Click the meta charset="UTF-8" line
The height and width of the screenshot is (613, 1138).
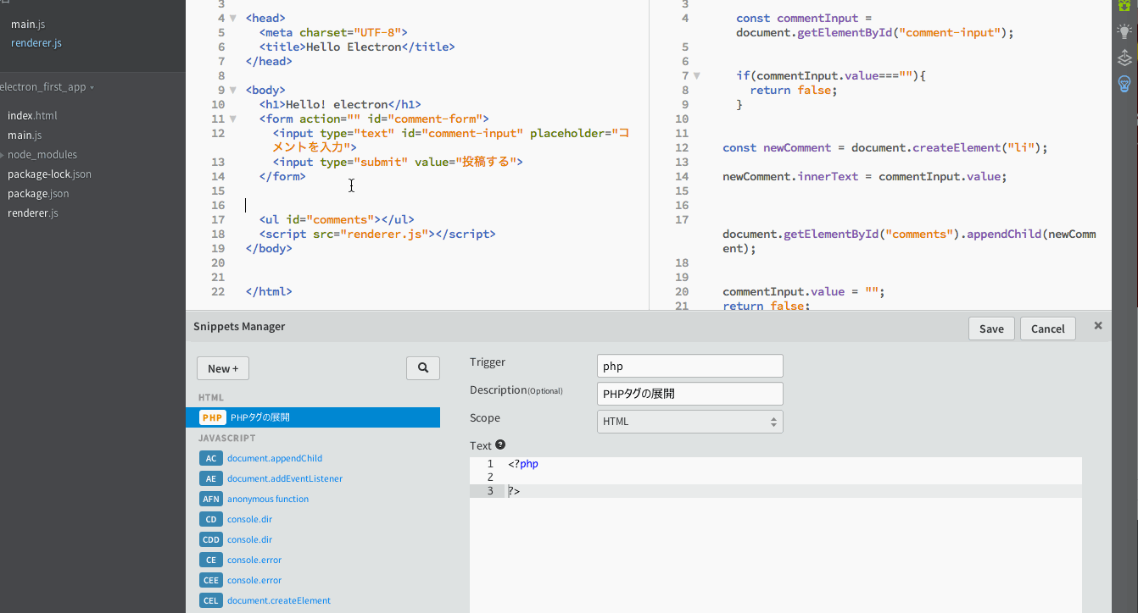point(333,32)
